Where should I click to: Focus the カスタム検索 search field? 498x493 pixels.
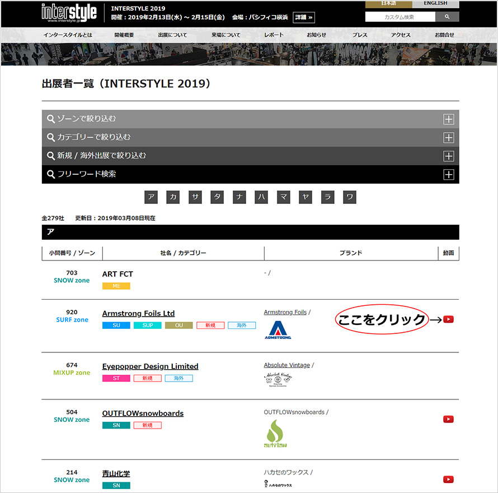point(400,17)
